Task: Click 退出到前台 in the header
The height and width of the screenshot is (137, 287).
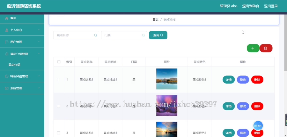Action: [251, 6]
